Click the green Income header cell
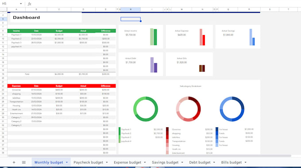 click(16, 31)
